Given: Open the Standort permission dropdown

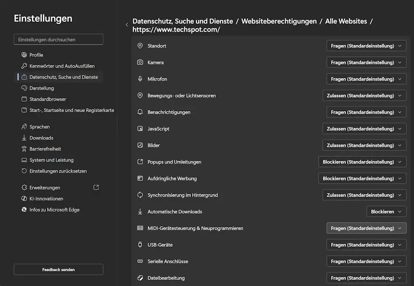Looking at the screenshot, I should 366,45.
